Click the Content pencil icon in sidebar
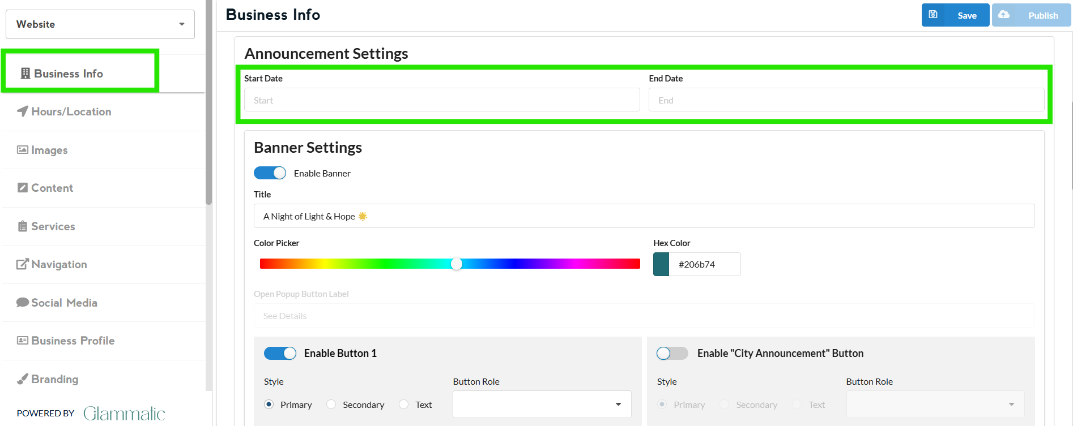The image size is (1073, 426). [x=23, y=188]
